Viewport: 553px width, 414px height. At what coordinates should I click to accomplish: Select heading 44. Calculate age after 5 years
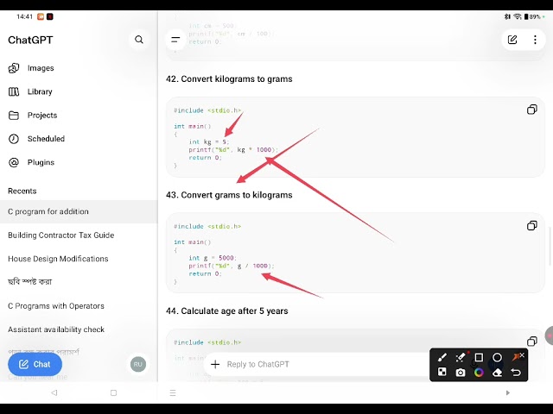pos(226,311)
